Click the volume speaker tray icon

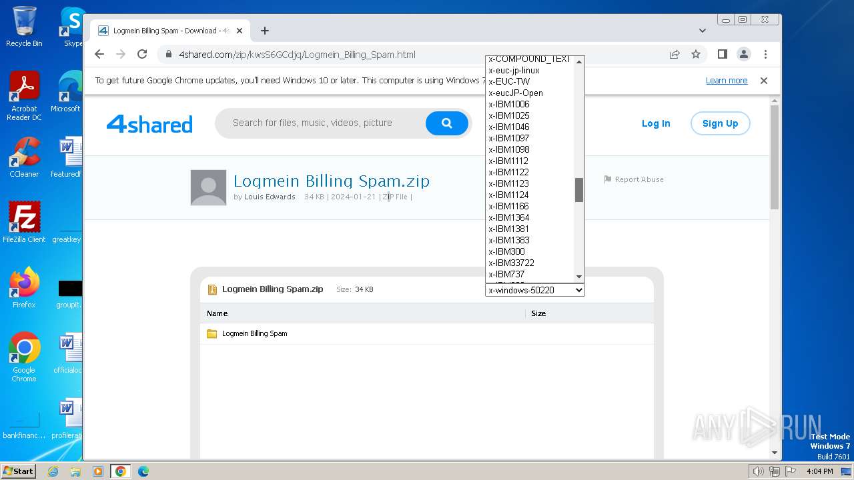coord(758,471)
